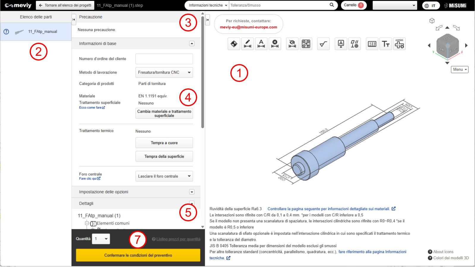
Task: Open the surface roughness checkmark tool
Action: [x=323, y=44]
